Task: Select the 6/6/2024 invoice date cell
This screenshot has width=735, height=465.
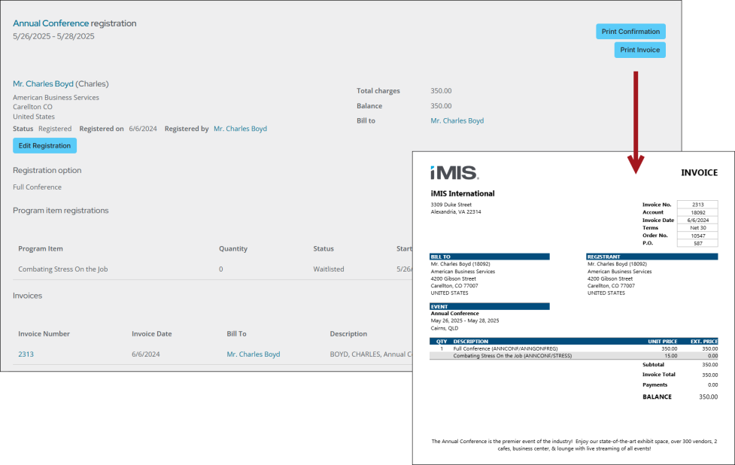Action: point(146,354)
